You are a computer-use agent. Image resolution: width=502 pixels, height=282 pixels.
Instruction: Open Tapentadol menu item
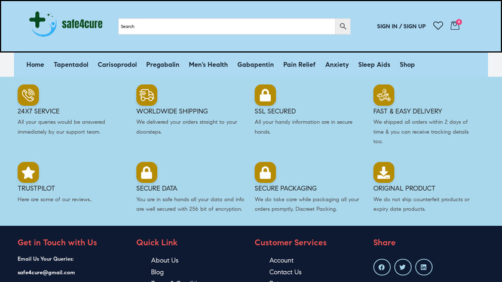click(x=71, y=65)
